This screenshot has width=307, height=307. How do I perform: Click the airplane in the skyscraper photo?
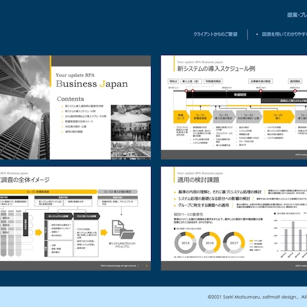[31, 105]
